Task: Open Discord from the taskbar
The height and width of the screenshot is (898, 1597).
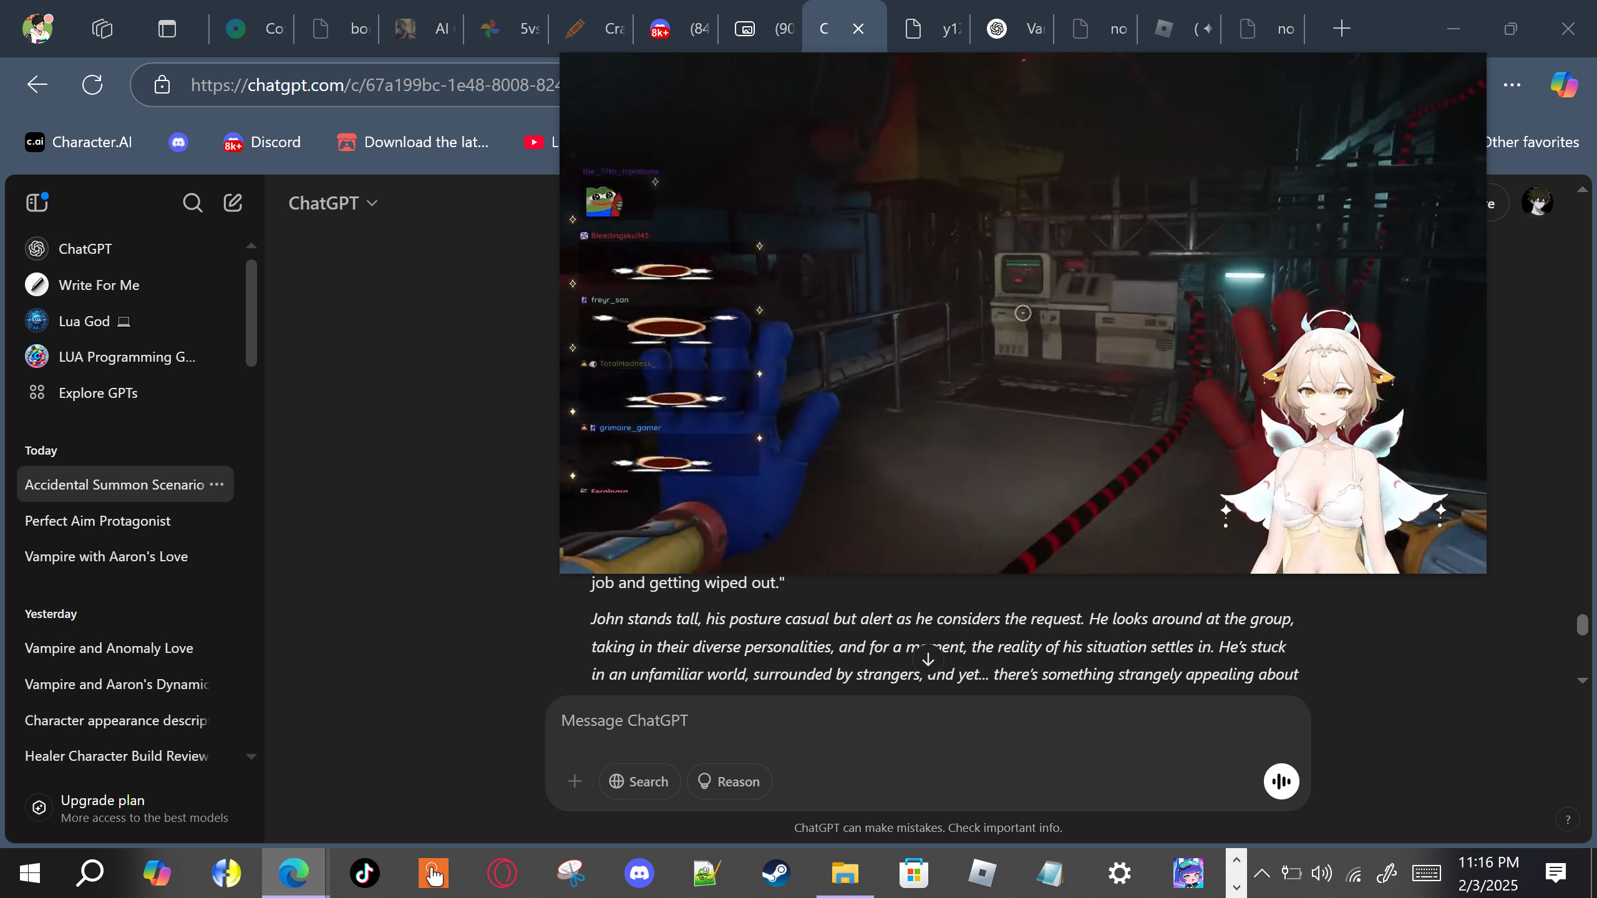Action: tap(639, 873)
